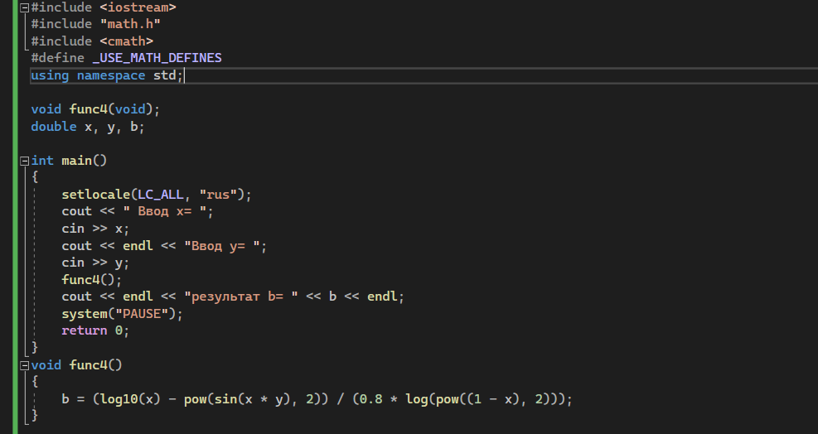
Task: Click the 0.8 constant in formula
Action: pos(371,399)
